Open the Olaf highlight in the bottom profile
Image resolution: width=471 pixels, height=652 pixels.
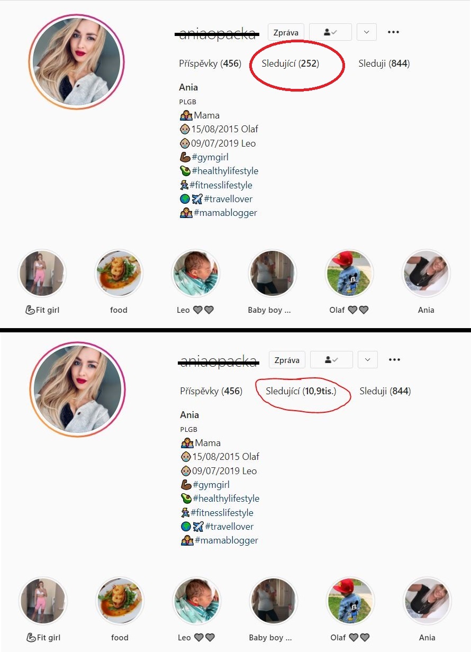(350, 601)
